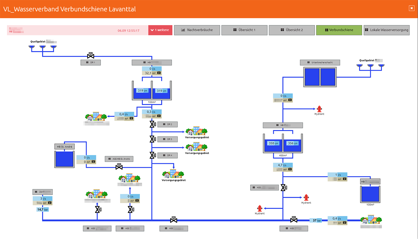Close the Verbundschiene Lavanttal window
The width and height of the screenshot is (418, 239).
tap(412, 8)
